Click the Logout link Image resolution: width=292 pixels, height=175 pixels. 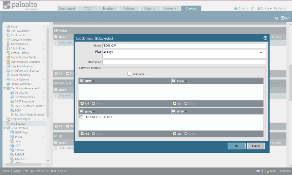pos(17,171)
